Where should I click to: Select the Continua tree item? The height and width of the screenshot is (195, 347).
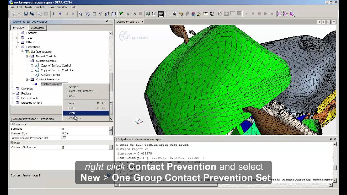click(x=27, y=89)
